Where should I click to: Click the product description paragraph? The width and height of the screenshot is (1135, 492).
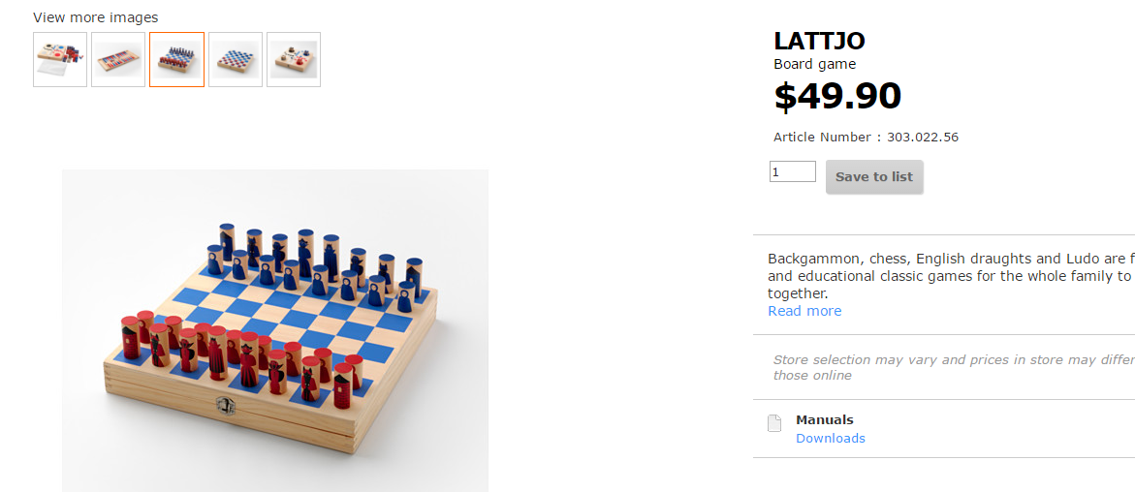click(x=950, y=276)
